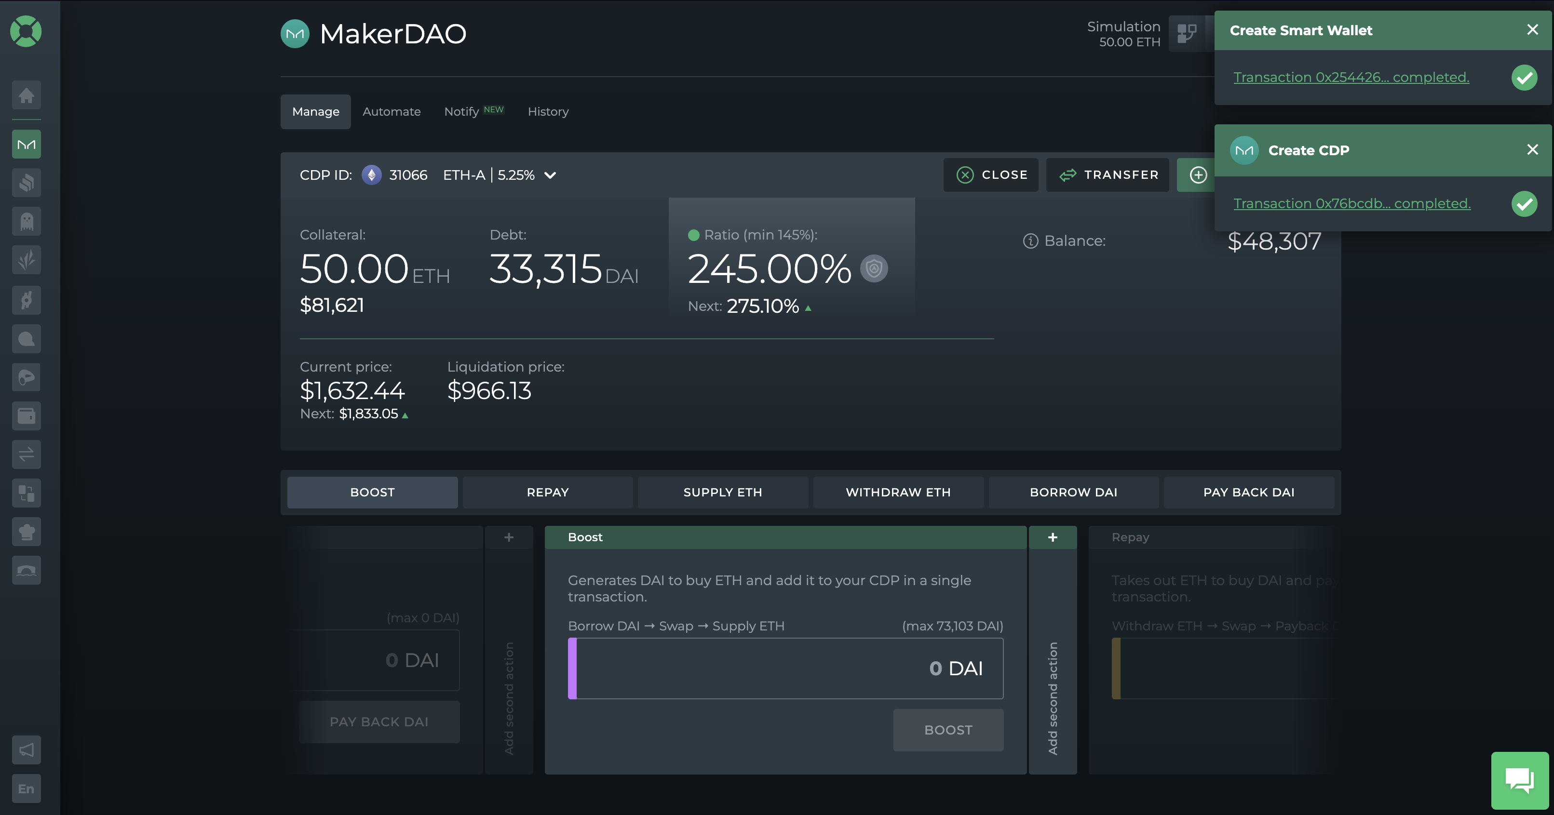Open the Compound icon in sidebar
The height and width of the screenshot is (815, 1554).
27,183
